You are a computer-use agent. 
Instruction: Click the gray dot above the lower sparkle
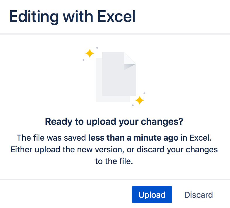click(144, 93)
